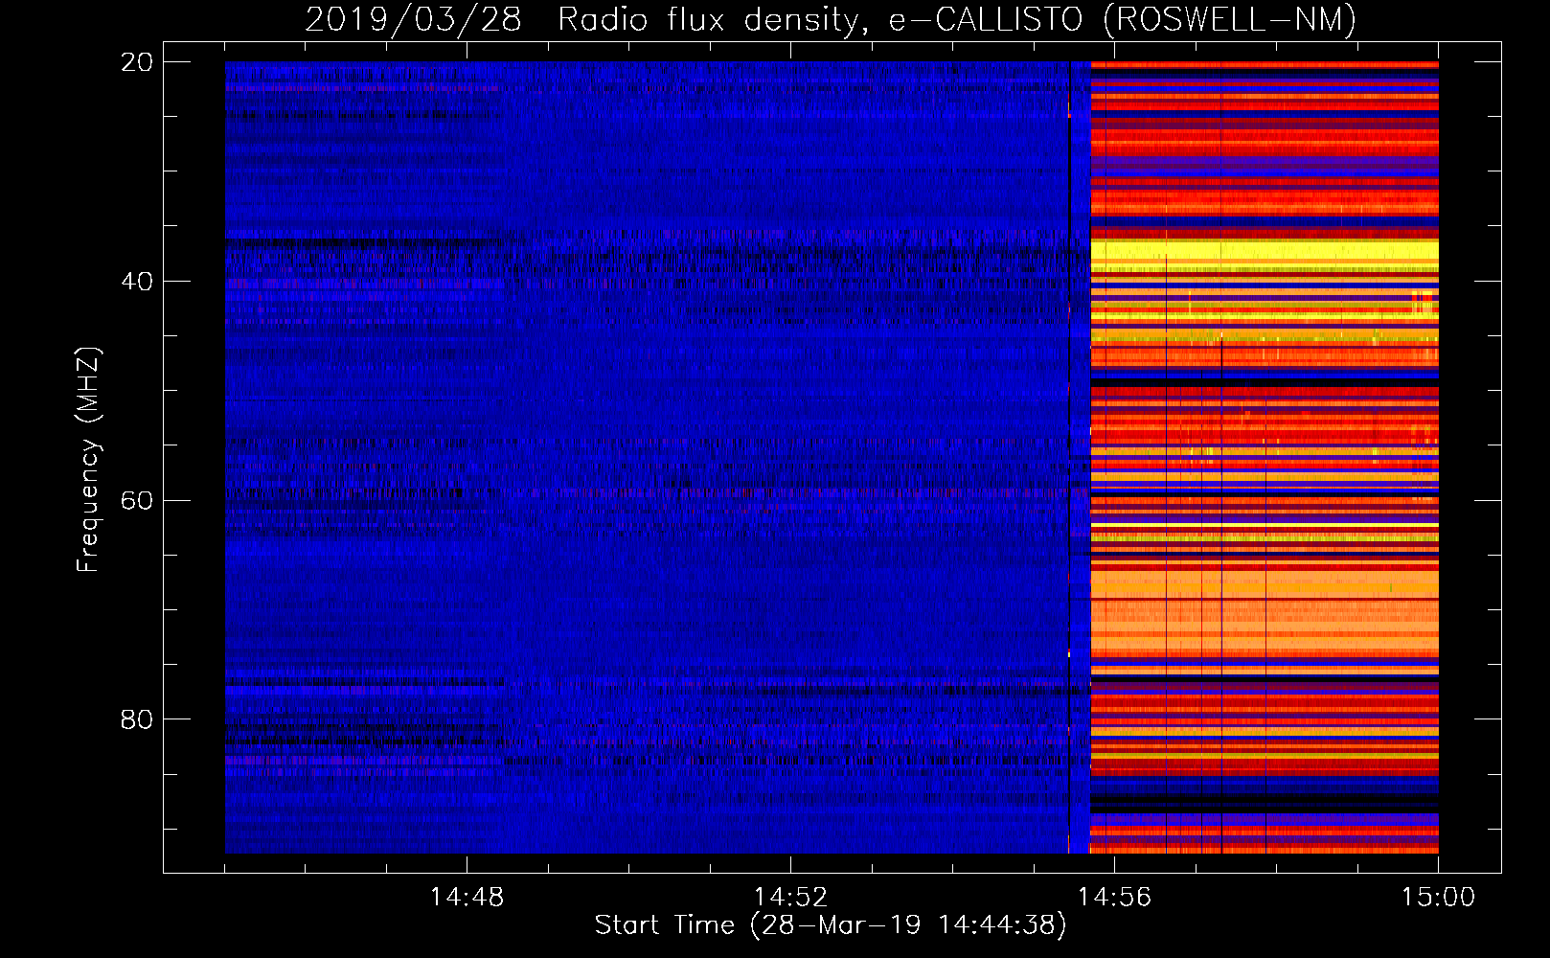Click the purple streak near 77 MHz at left
Viewport: 1550px width, 958px height.
point(364,688)
